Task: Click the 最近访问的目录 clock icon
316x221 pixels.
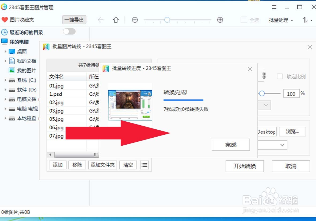Action: click(4, 32)
